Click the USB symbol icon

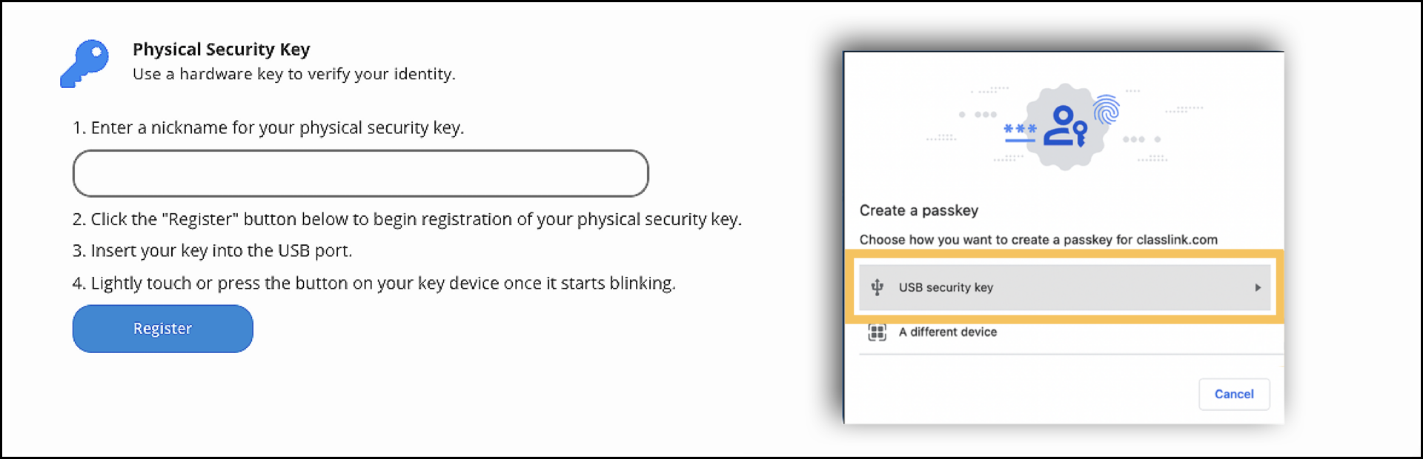pyautogui.click(x=878, y=287)
